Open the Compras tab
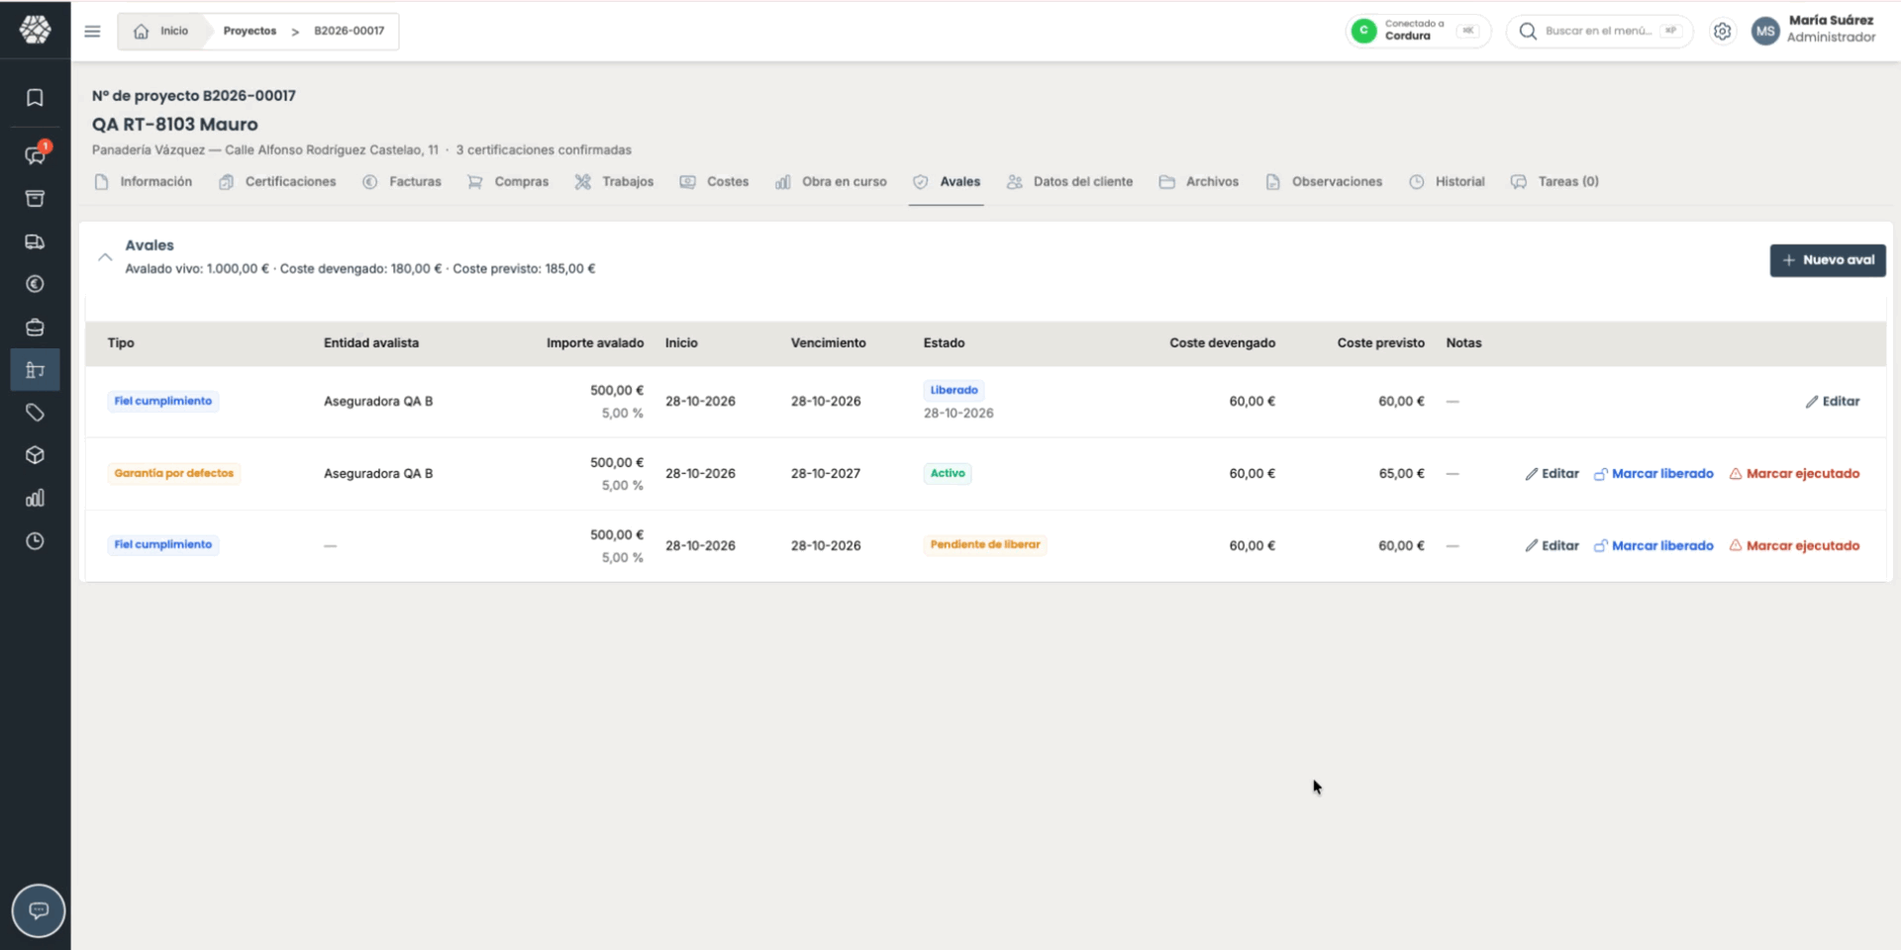The width and height of the screenshot is (1901, 950). click(508, 182)
